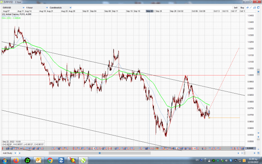The width and height of the screenshot is (262, 164).
Task: Click the price scale minus icon on right edge
Action: coord(258,149)
